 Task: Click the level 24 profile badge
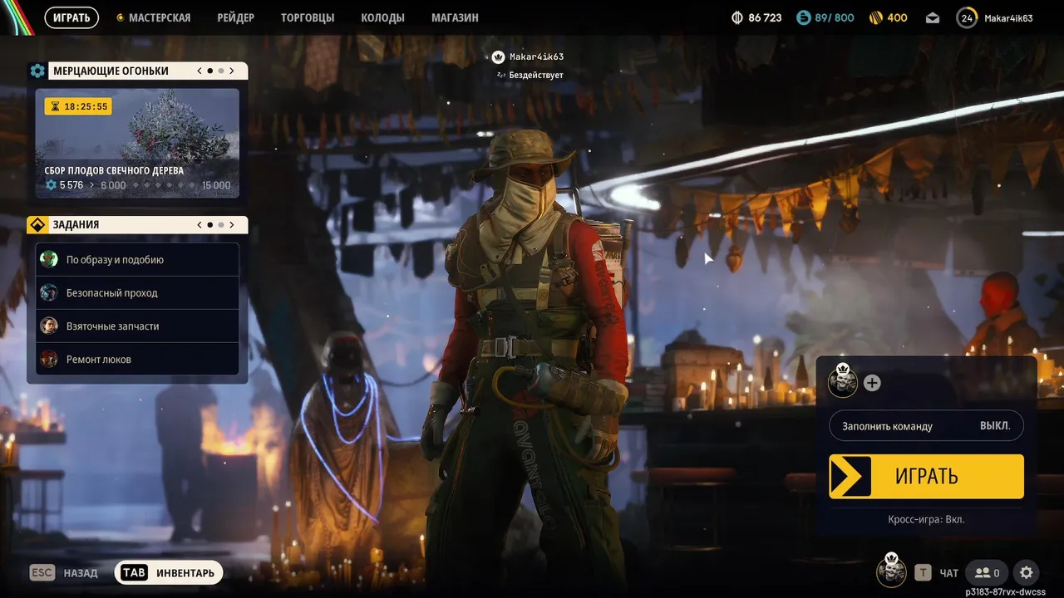coord(967,17)
